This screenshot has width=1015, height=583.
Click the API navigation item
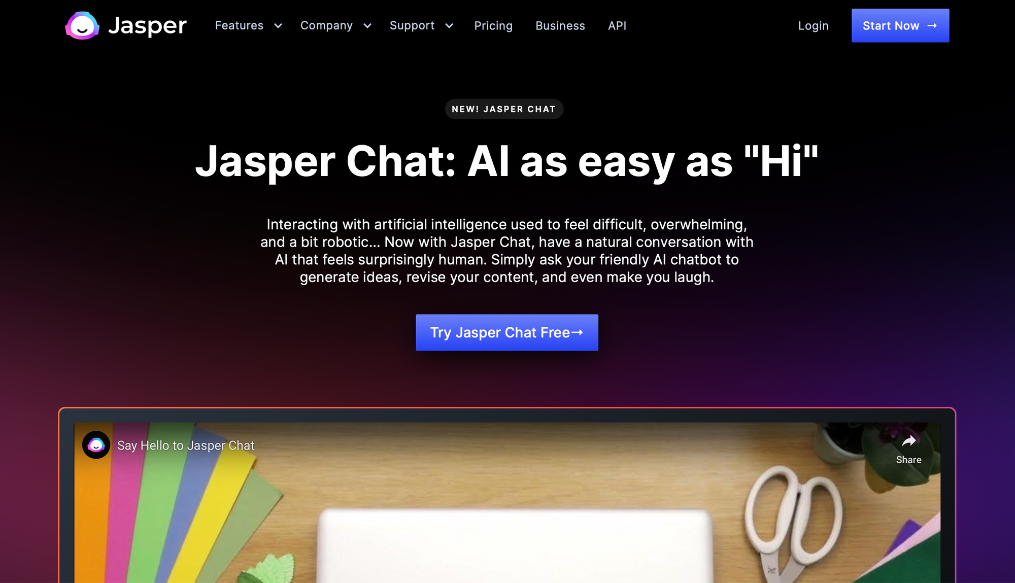tap(617, 26)
